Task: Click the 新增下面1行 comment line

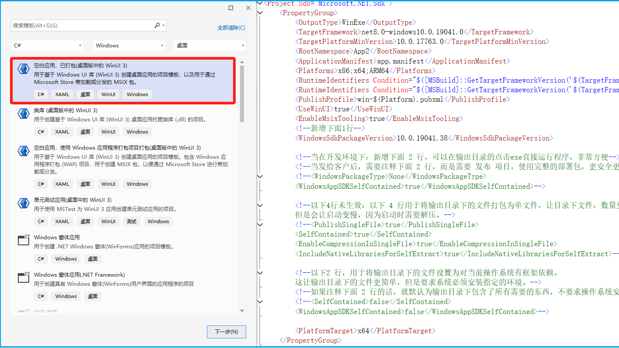Action: pos(330,128)
